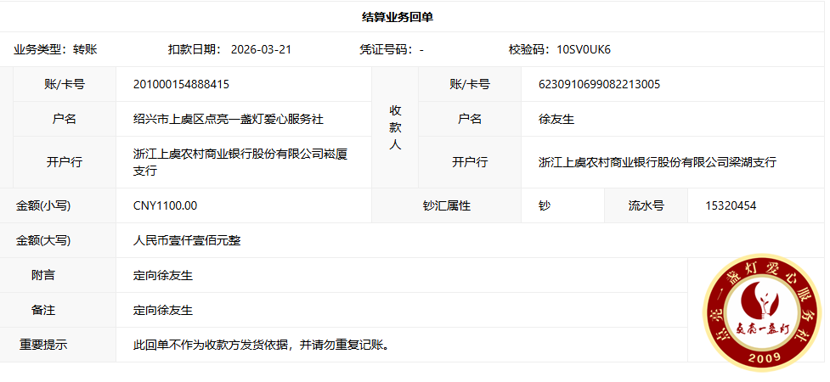The image size is (830, 382).
Task: Click the 备注 row value text
Action: click(163, 310)
